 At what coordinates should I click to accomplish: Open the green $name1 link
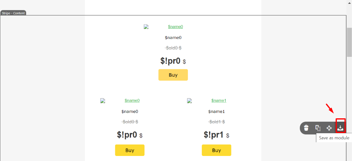coord(219,100)
